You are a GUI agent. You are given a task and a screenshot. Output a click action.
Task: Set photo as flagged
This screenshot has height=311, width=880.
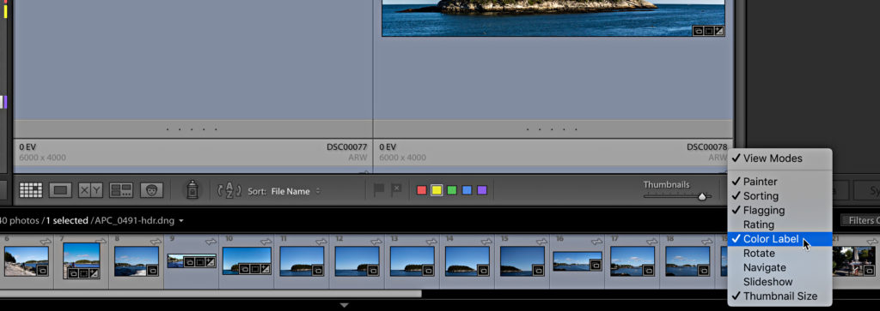[379, 190]
